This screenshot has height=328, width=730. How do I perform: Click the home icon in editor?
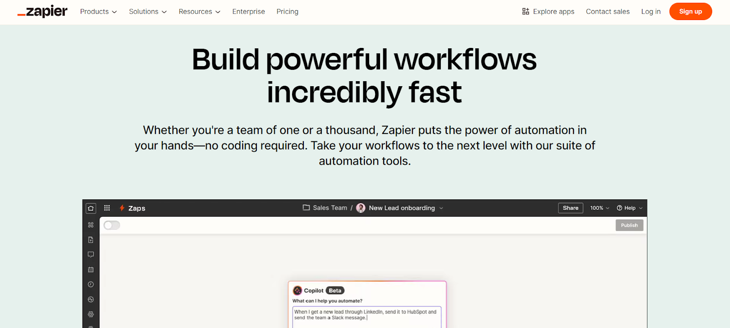[x=91, y=208]
